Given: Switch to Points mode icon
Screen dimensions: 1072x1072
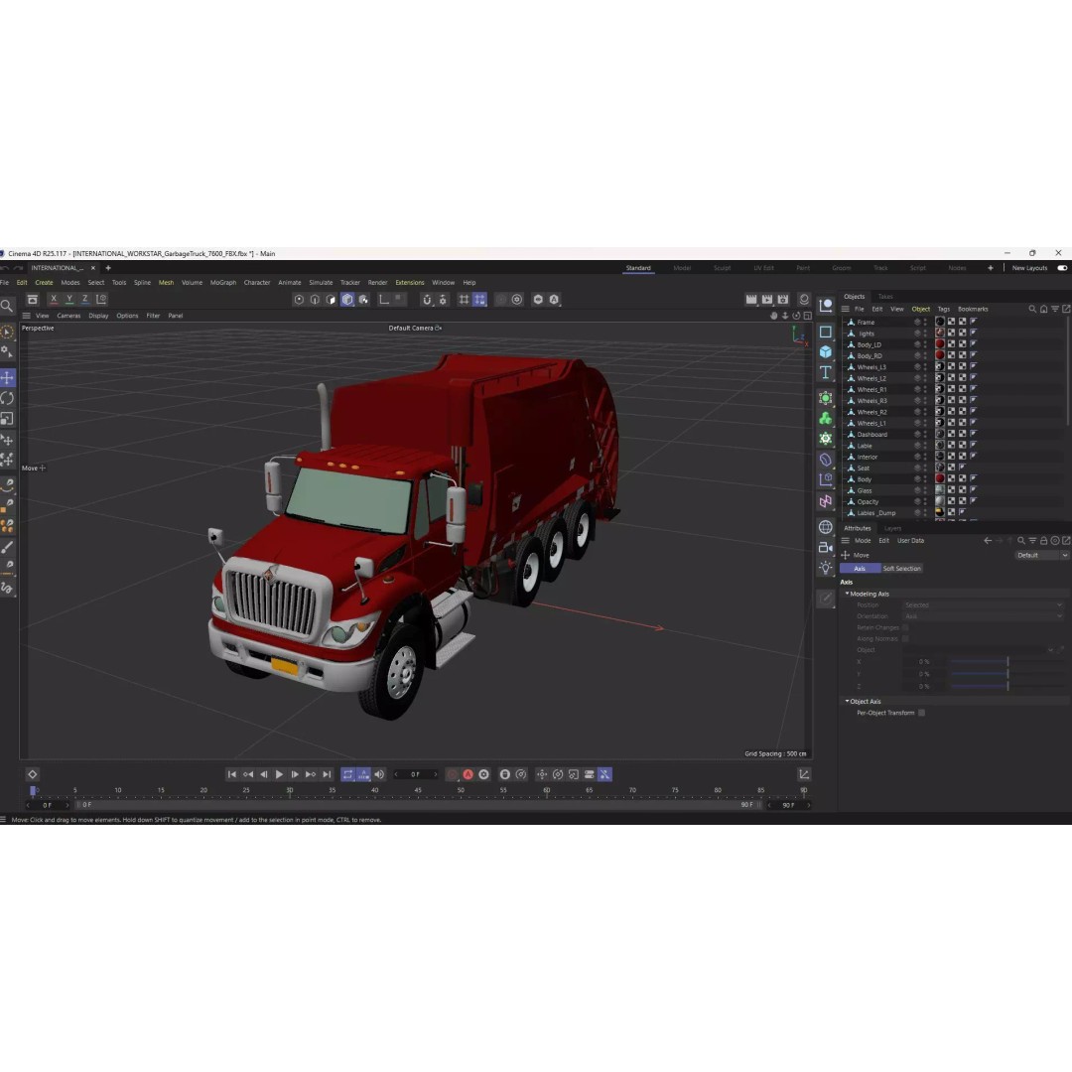Looking at the screenshot, I should click(x=299, y=300).
